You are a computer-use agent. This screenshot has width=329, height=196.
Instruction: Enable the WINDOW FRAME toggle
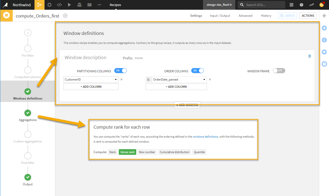tap(279, 71)
